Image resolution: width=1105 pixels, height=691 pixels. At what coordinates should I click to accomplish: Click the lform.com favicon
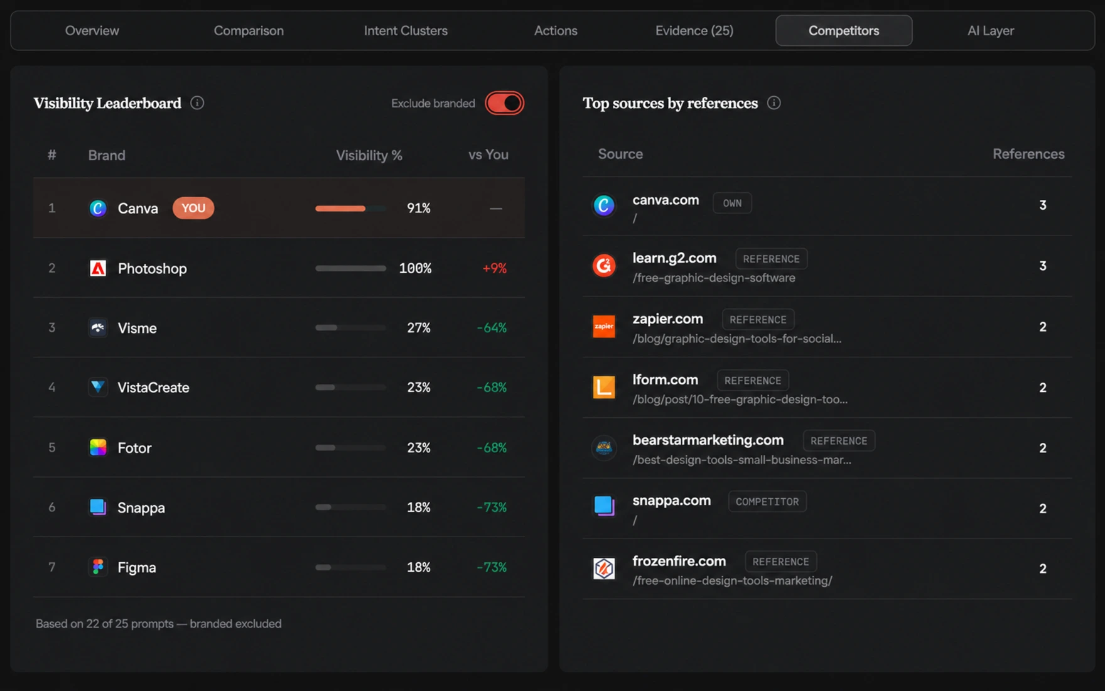click(604, 388)
